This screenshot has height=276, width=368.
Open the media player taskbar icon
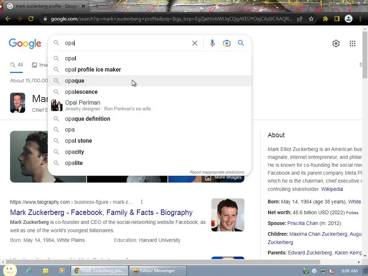click(x=62, y=271)
